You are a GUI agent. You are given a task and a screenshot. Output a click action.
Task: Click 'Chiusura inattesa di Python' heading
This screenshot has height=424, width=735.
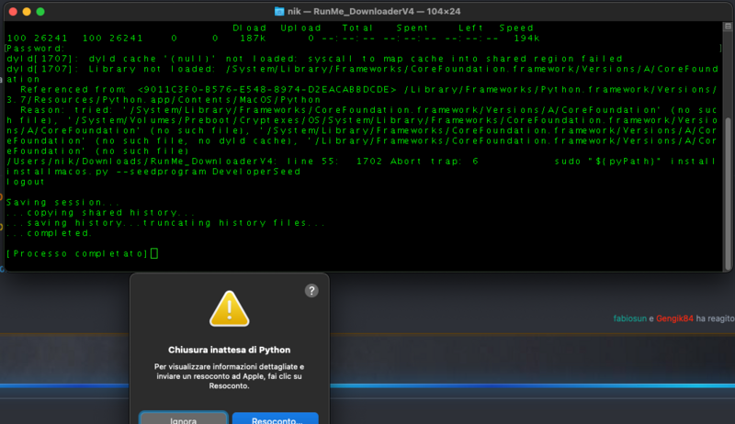tap(229, 350)
